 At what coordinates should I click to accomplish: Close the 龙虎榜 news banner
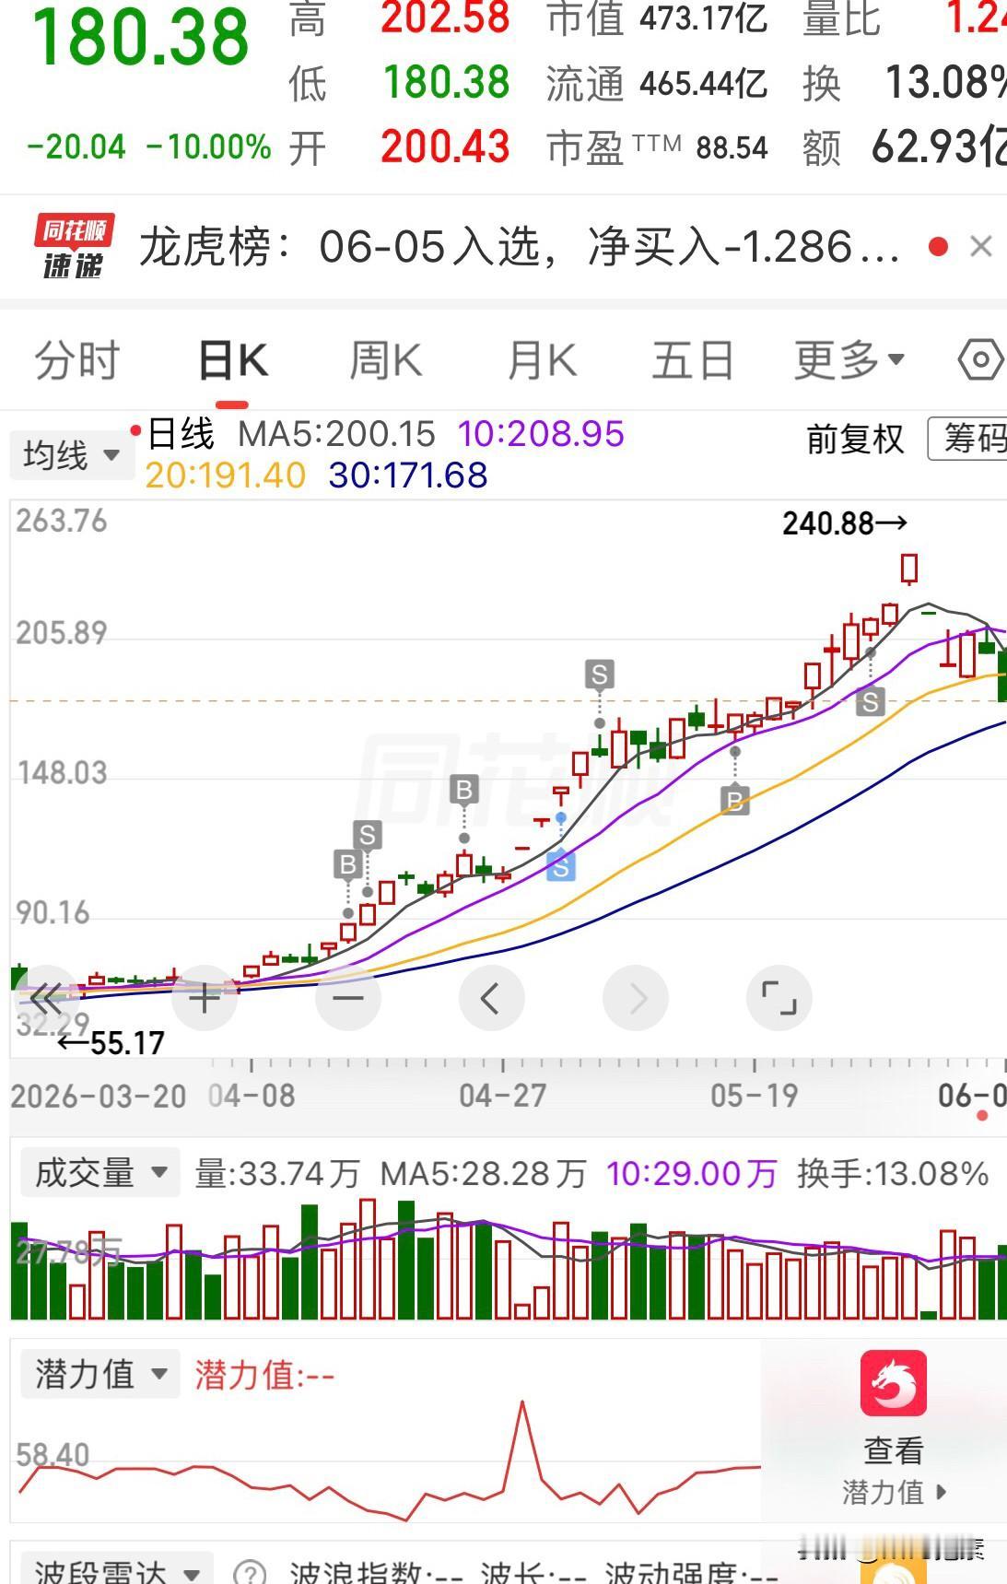[981, 246]
